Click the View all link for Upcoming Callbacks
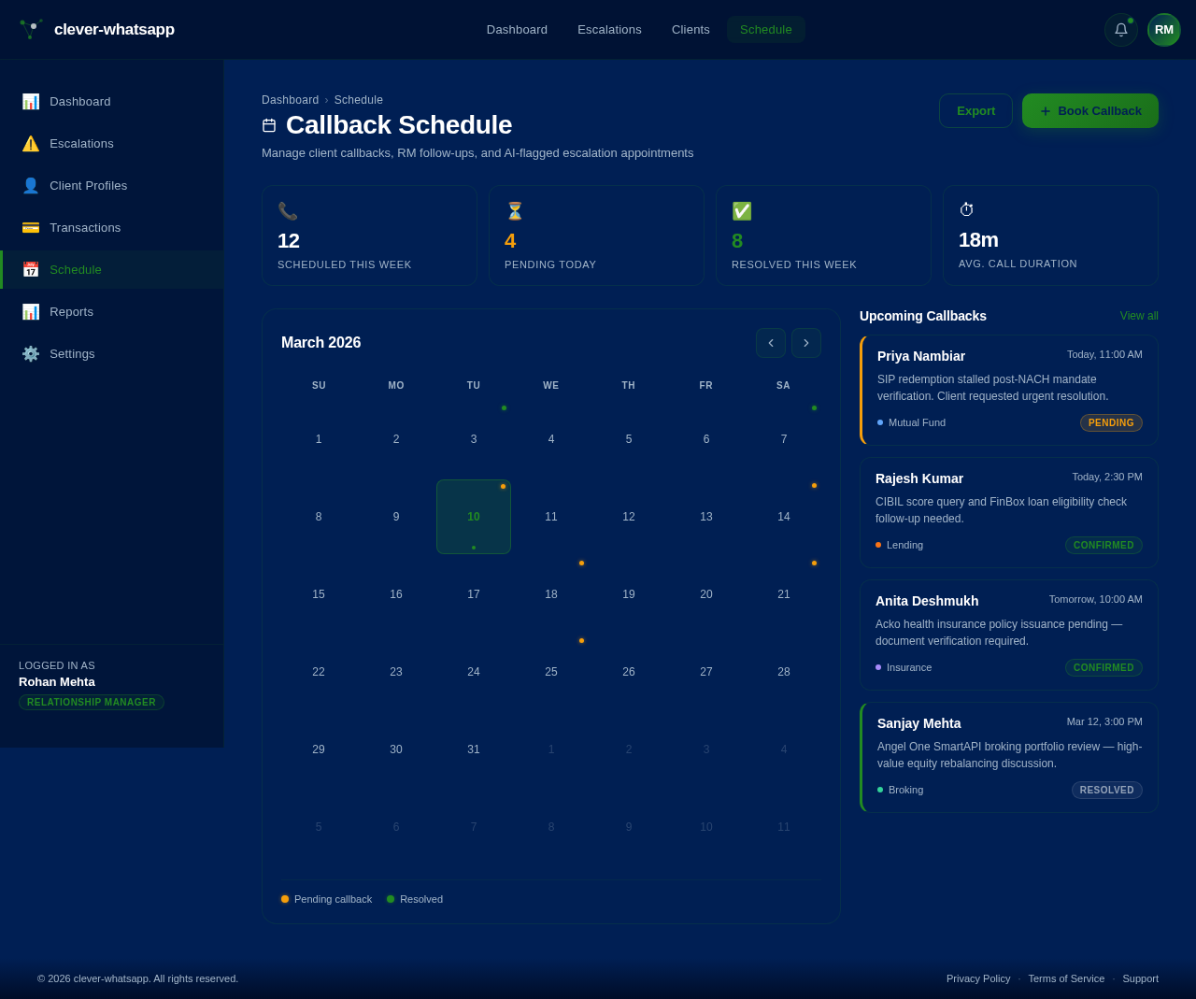The width and height of the screenshot is (1196, 999). 1139,316
